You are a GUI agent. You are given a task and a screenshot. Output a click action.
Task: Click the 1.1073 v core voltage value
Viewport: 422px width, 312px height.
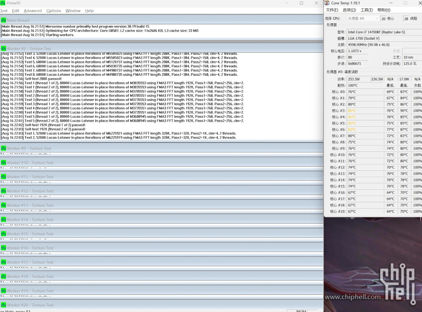(x=358, y=51)
